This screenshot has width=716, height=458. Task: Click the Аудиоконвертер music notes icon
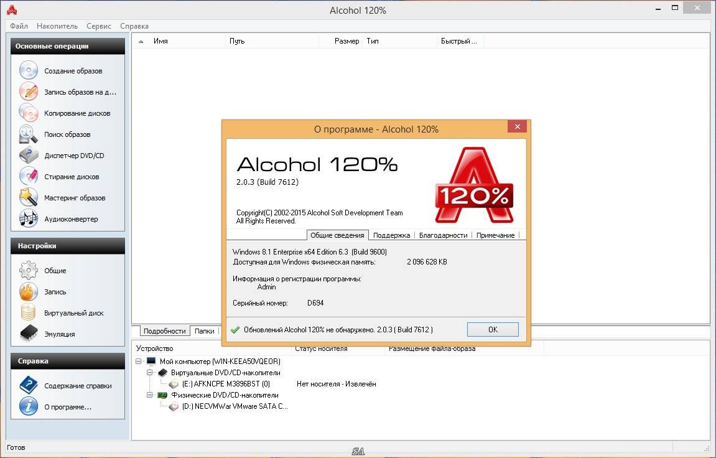29,218
